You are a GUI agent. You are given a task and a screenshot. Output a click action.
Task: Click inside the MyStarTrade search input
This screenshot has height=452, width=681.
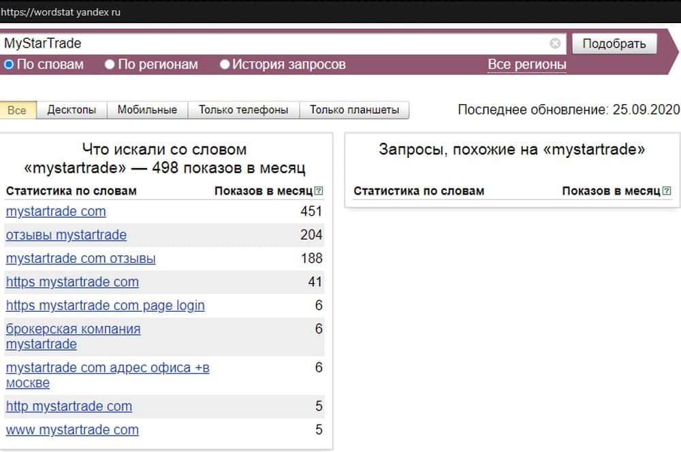(x=272, y=44)
